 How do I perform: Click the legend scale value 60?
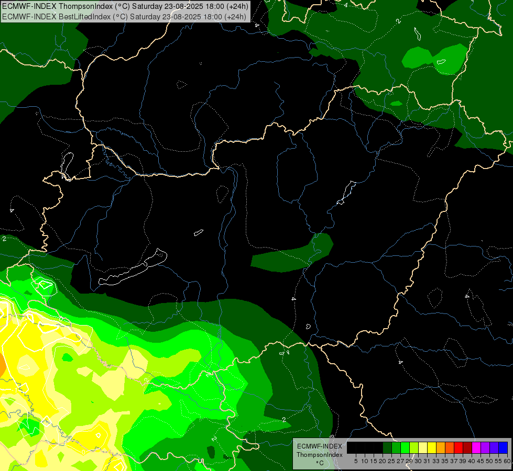(x=507, y=461)
